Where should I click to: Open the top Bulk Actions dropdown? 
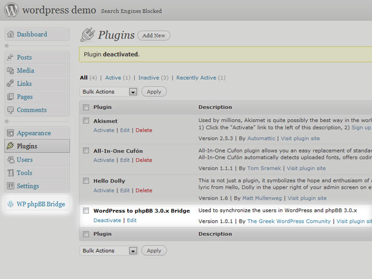pos(109,92)
